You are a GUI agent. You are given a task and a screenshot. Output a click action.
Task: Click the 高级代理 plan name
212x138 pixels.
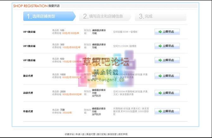pyautogui.click(x=28, y=93)
